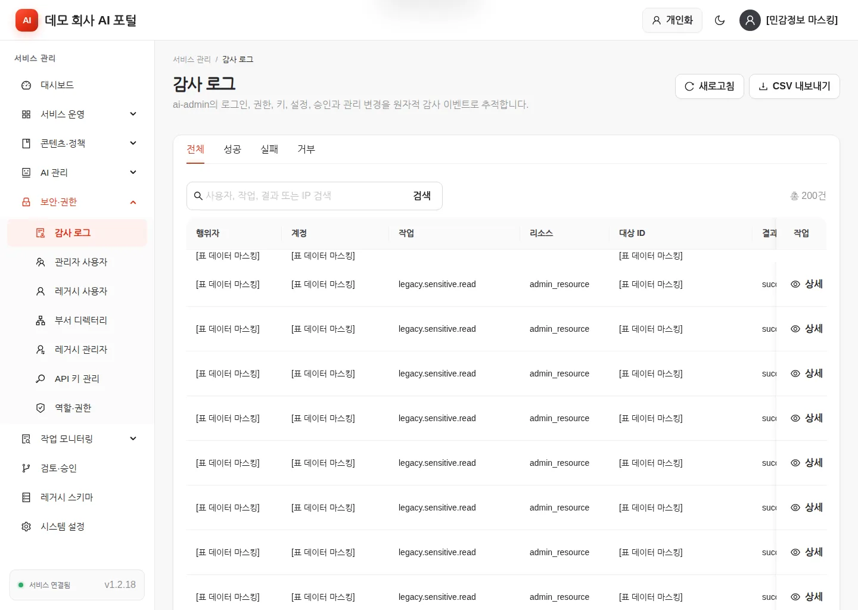Viewport: 858px width, 610px height.
Task: Switch to the 전체 tab
Action: tap(195, 150)
